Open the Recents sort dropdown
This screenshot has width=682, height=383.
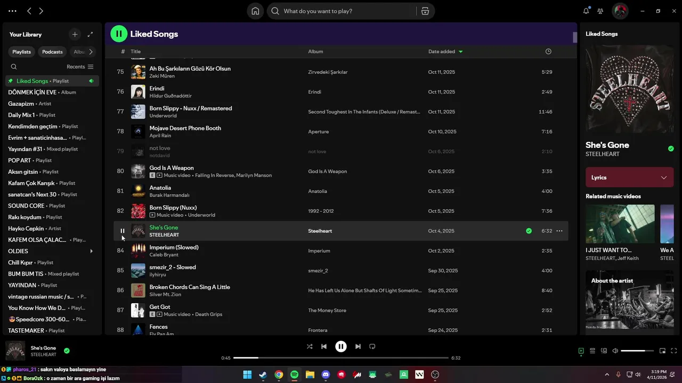pyautogui.click(x=80, y=66)
